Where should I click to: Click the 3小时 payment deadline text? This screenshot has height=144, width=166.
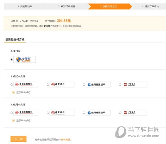pos(47,26)
